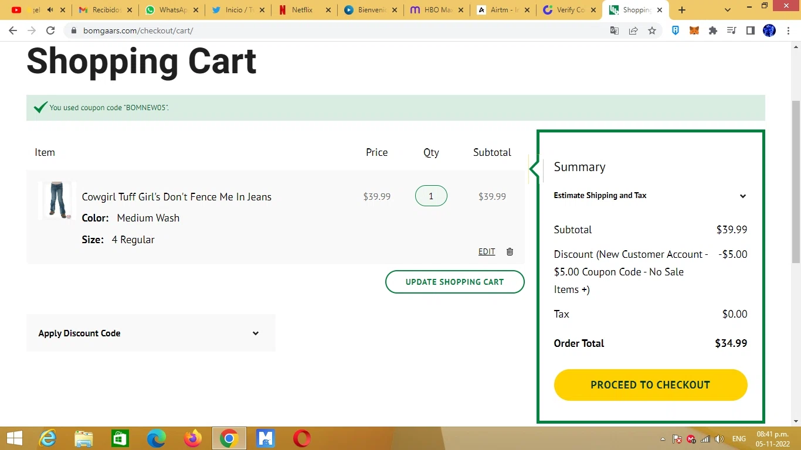Image resolution: width=801 pixels, height=450 pixels.
Task: Open the translate page icon in address bar
Action: click(x=615, y=30)
